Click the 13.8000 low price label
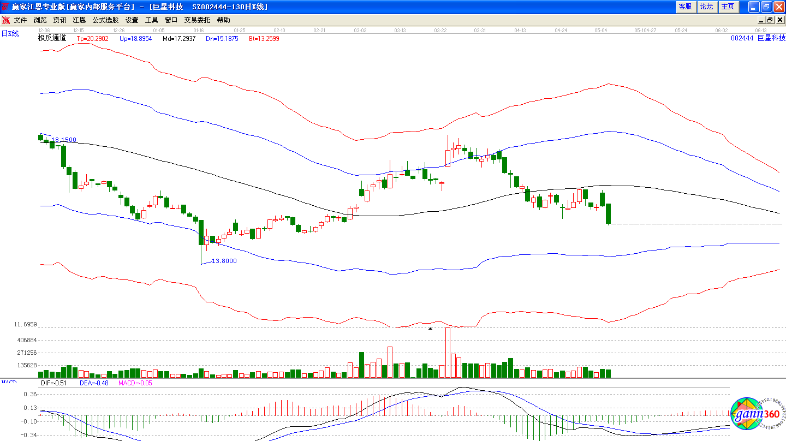Screen dimensions: 786x441 (224, 261)
